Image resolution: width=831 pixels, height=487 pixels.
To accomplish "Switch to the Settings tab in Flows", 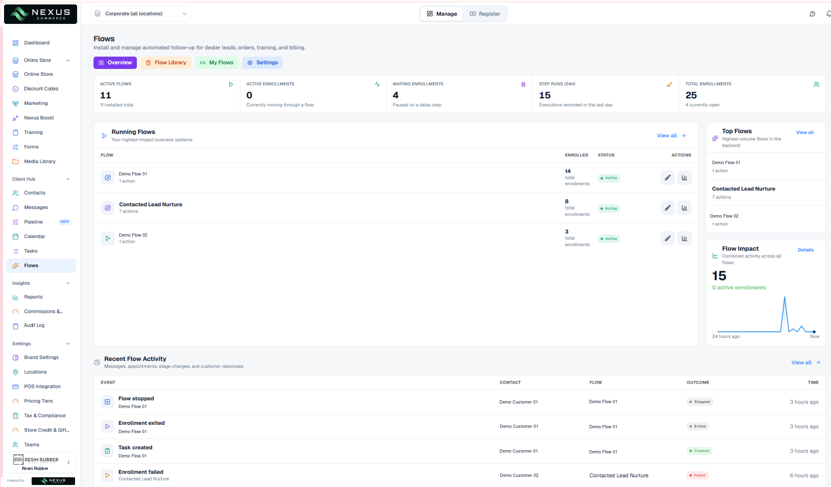I will pos(263,63).
